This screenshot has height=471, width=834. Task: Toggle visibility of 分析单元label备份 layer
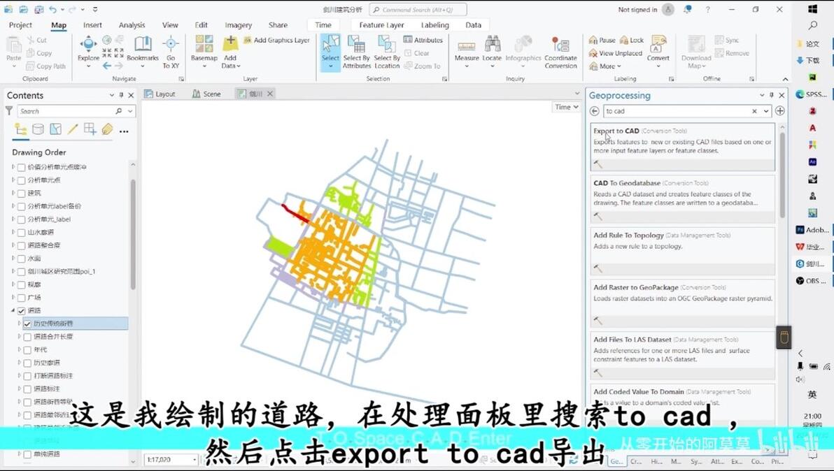(x=21, y=207)
